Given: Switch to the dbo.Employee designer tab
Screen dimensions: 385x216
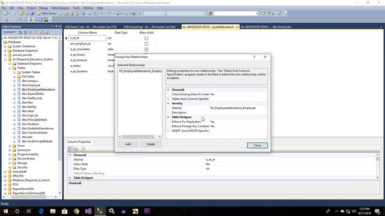Looking at the screenshot, I should click(266, 26).
